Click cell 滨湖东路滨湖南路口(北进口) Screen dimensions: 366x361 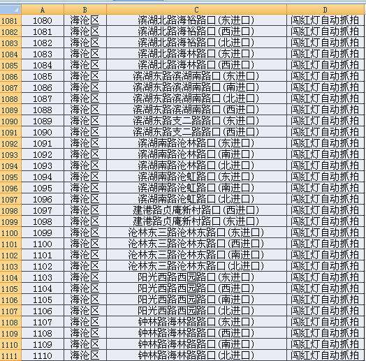(x=196, y=98)
